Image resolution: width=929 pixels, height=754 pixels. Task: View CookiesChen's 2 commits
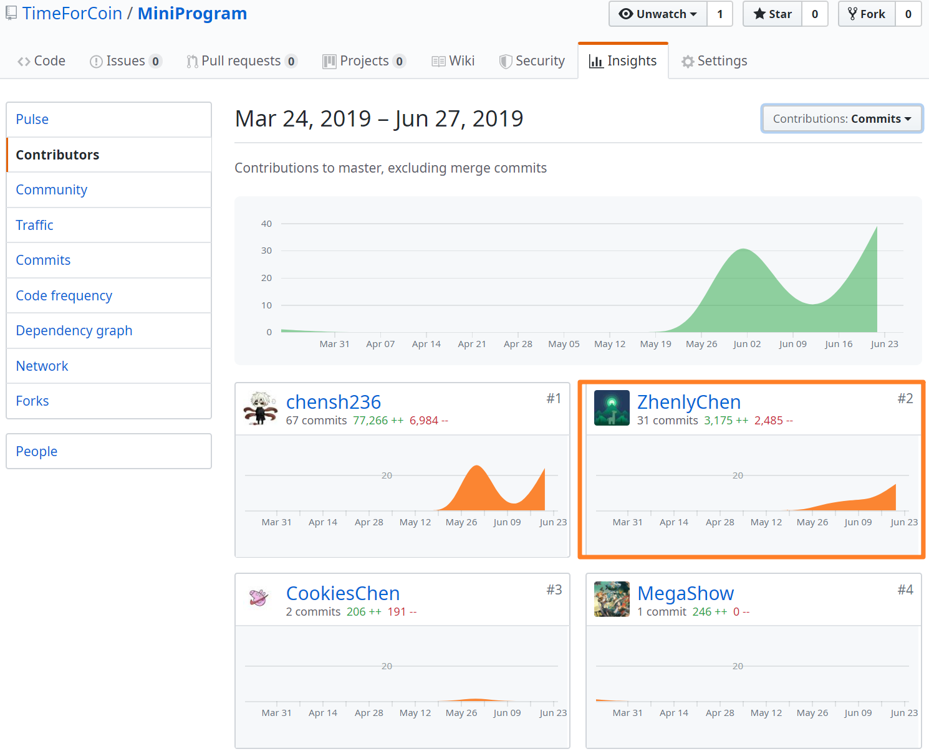tap(313, 612)
